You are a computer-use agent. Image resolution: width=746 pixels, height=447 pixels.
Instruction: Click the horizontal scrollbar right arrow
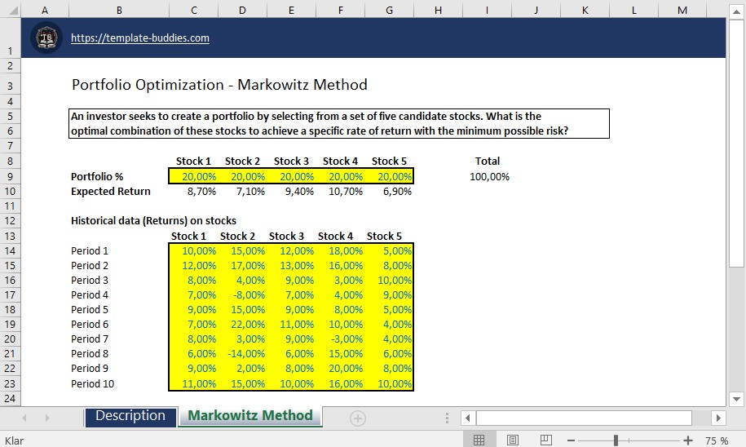(x=718, y=418)
